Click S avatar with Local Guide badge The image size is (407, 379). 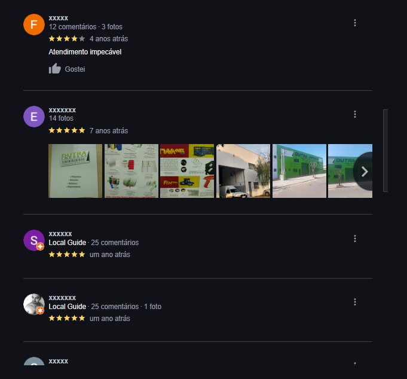(x=34, y=240)
